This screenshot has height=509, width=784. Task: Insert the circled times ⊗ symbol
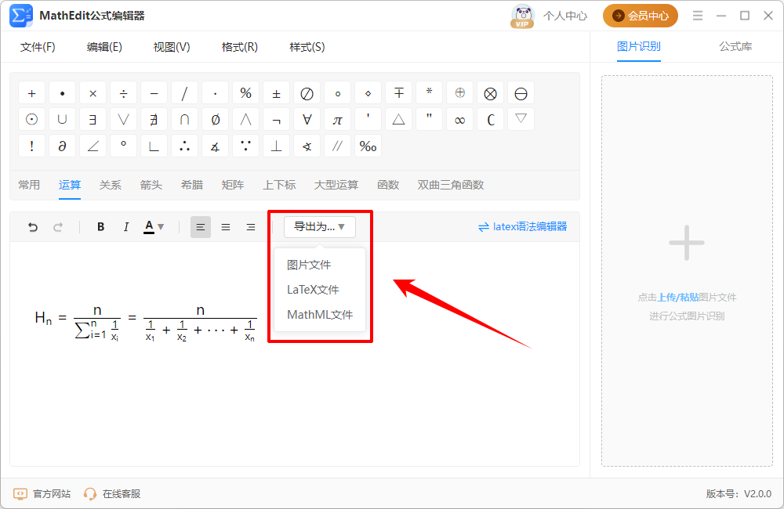click(x=490, y=93)
